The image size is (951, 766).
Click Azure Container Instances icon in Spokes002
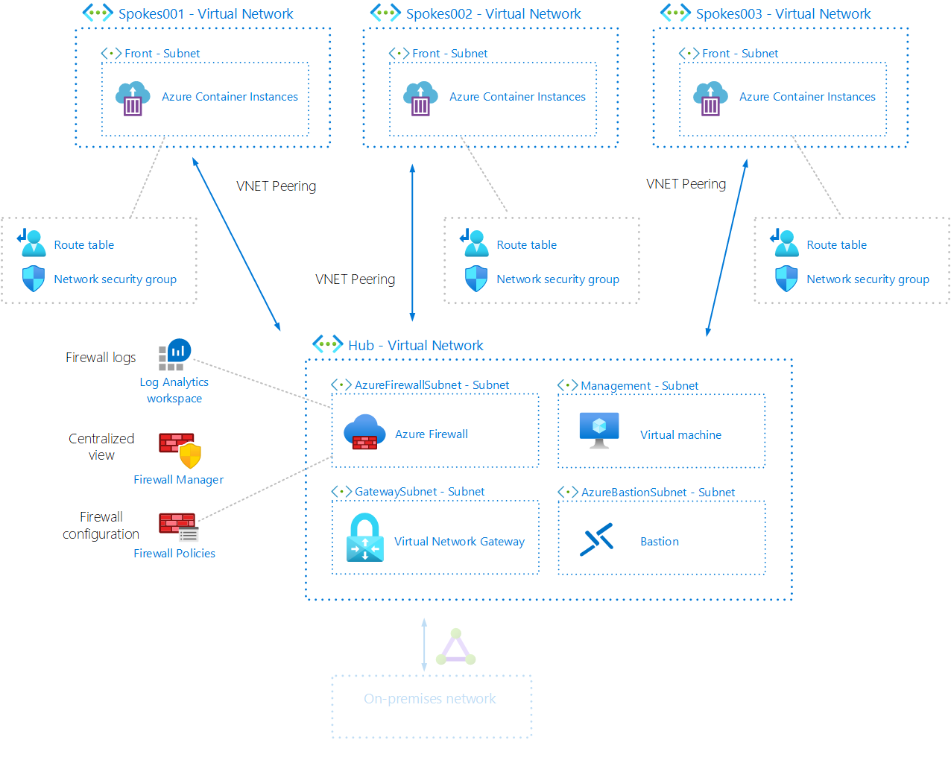click(x=420, y=98)
